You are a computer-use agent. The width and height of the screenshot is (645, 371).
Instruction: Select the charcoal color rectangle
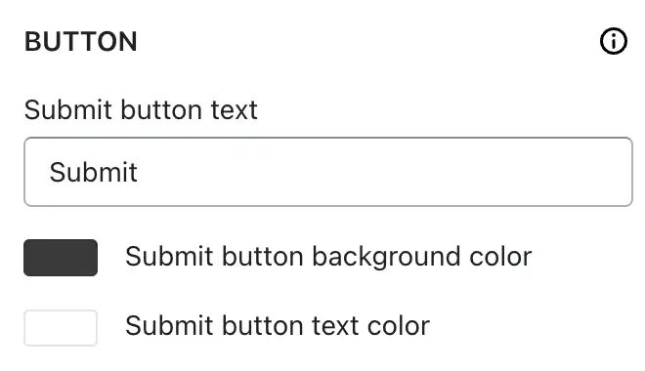pos(61,258)
